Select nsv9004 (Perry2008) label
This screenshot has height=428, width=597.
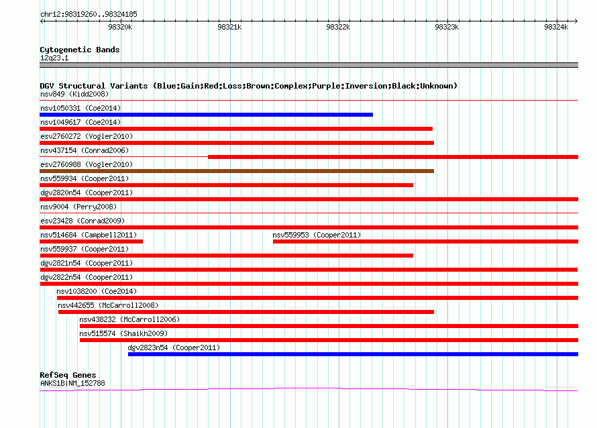pos(78,207)
